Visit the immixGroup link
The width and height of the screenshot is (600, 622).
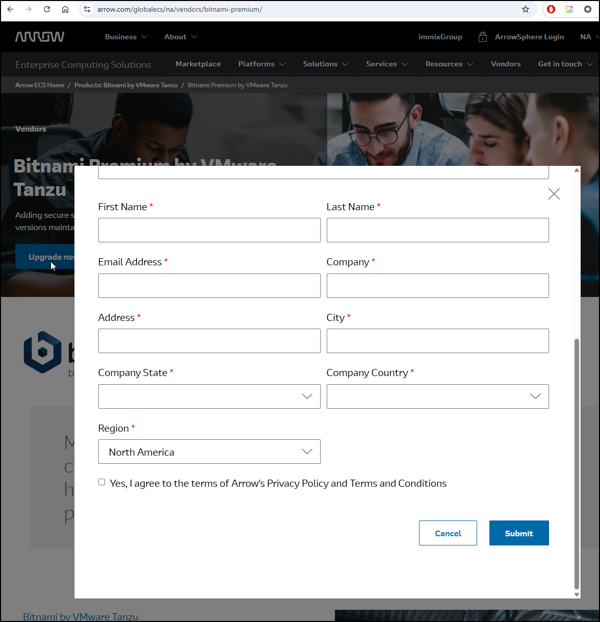440,37
